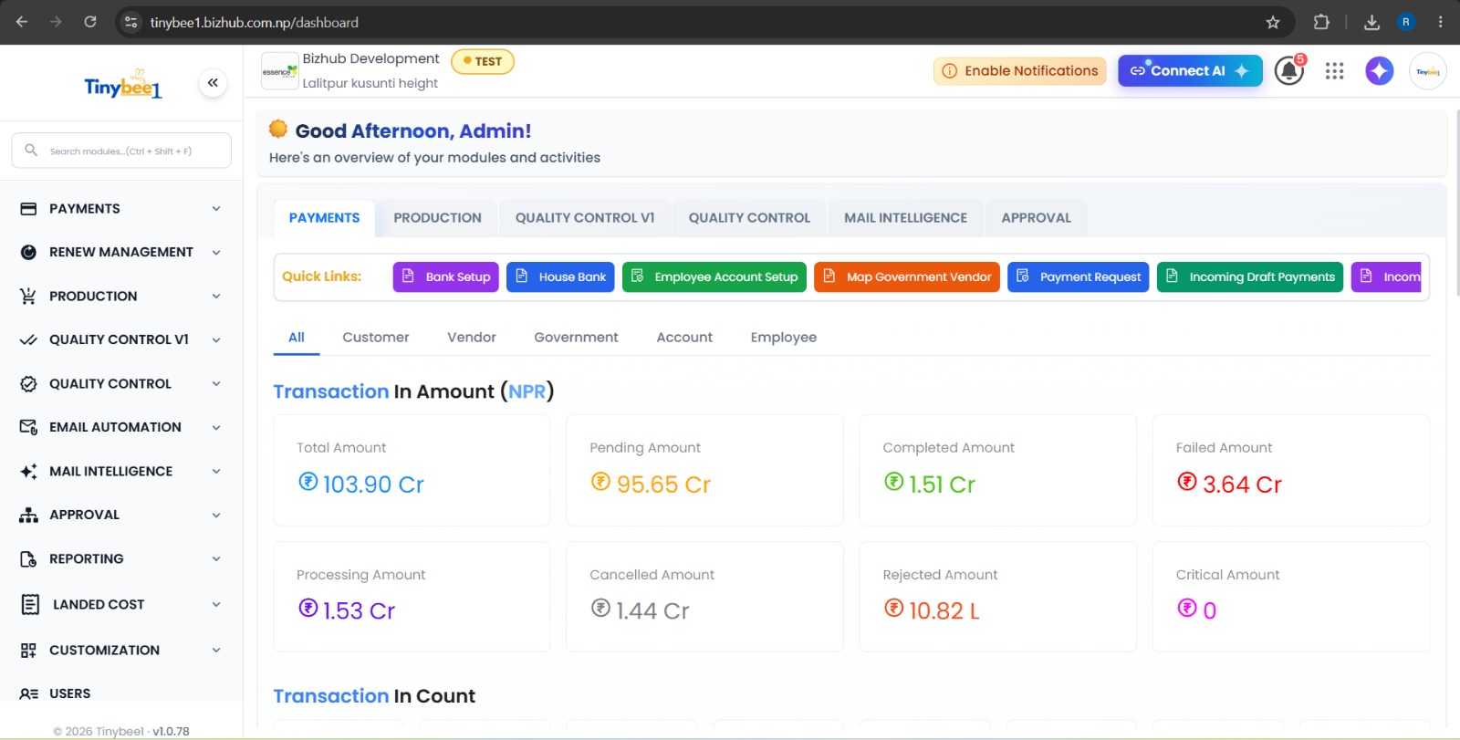This screenshot has width=1460, height=740.
Task: Open browser extensions puzzle icon
Action: [1320, 22]
